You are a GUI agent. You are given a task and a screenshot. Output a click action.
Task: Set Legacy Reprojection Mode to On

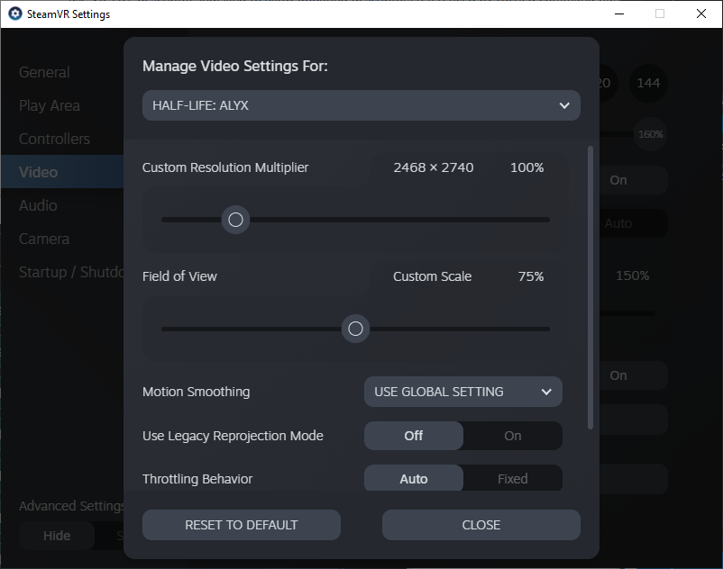click(x=513, y=436)
